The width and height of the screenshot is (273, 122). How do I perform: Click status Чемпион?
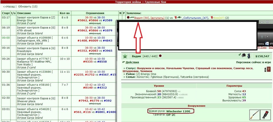point(146,71)
